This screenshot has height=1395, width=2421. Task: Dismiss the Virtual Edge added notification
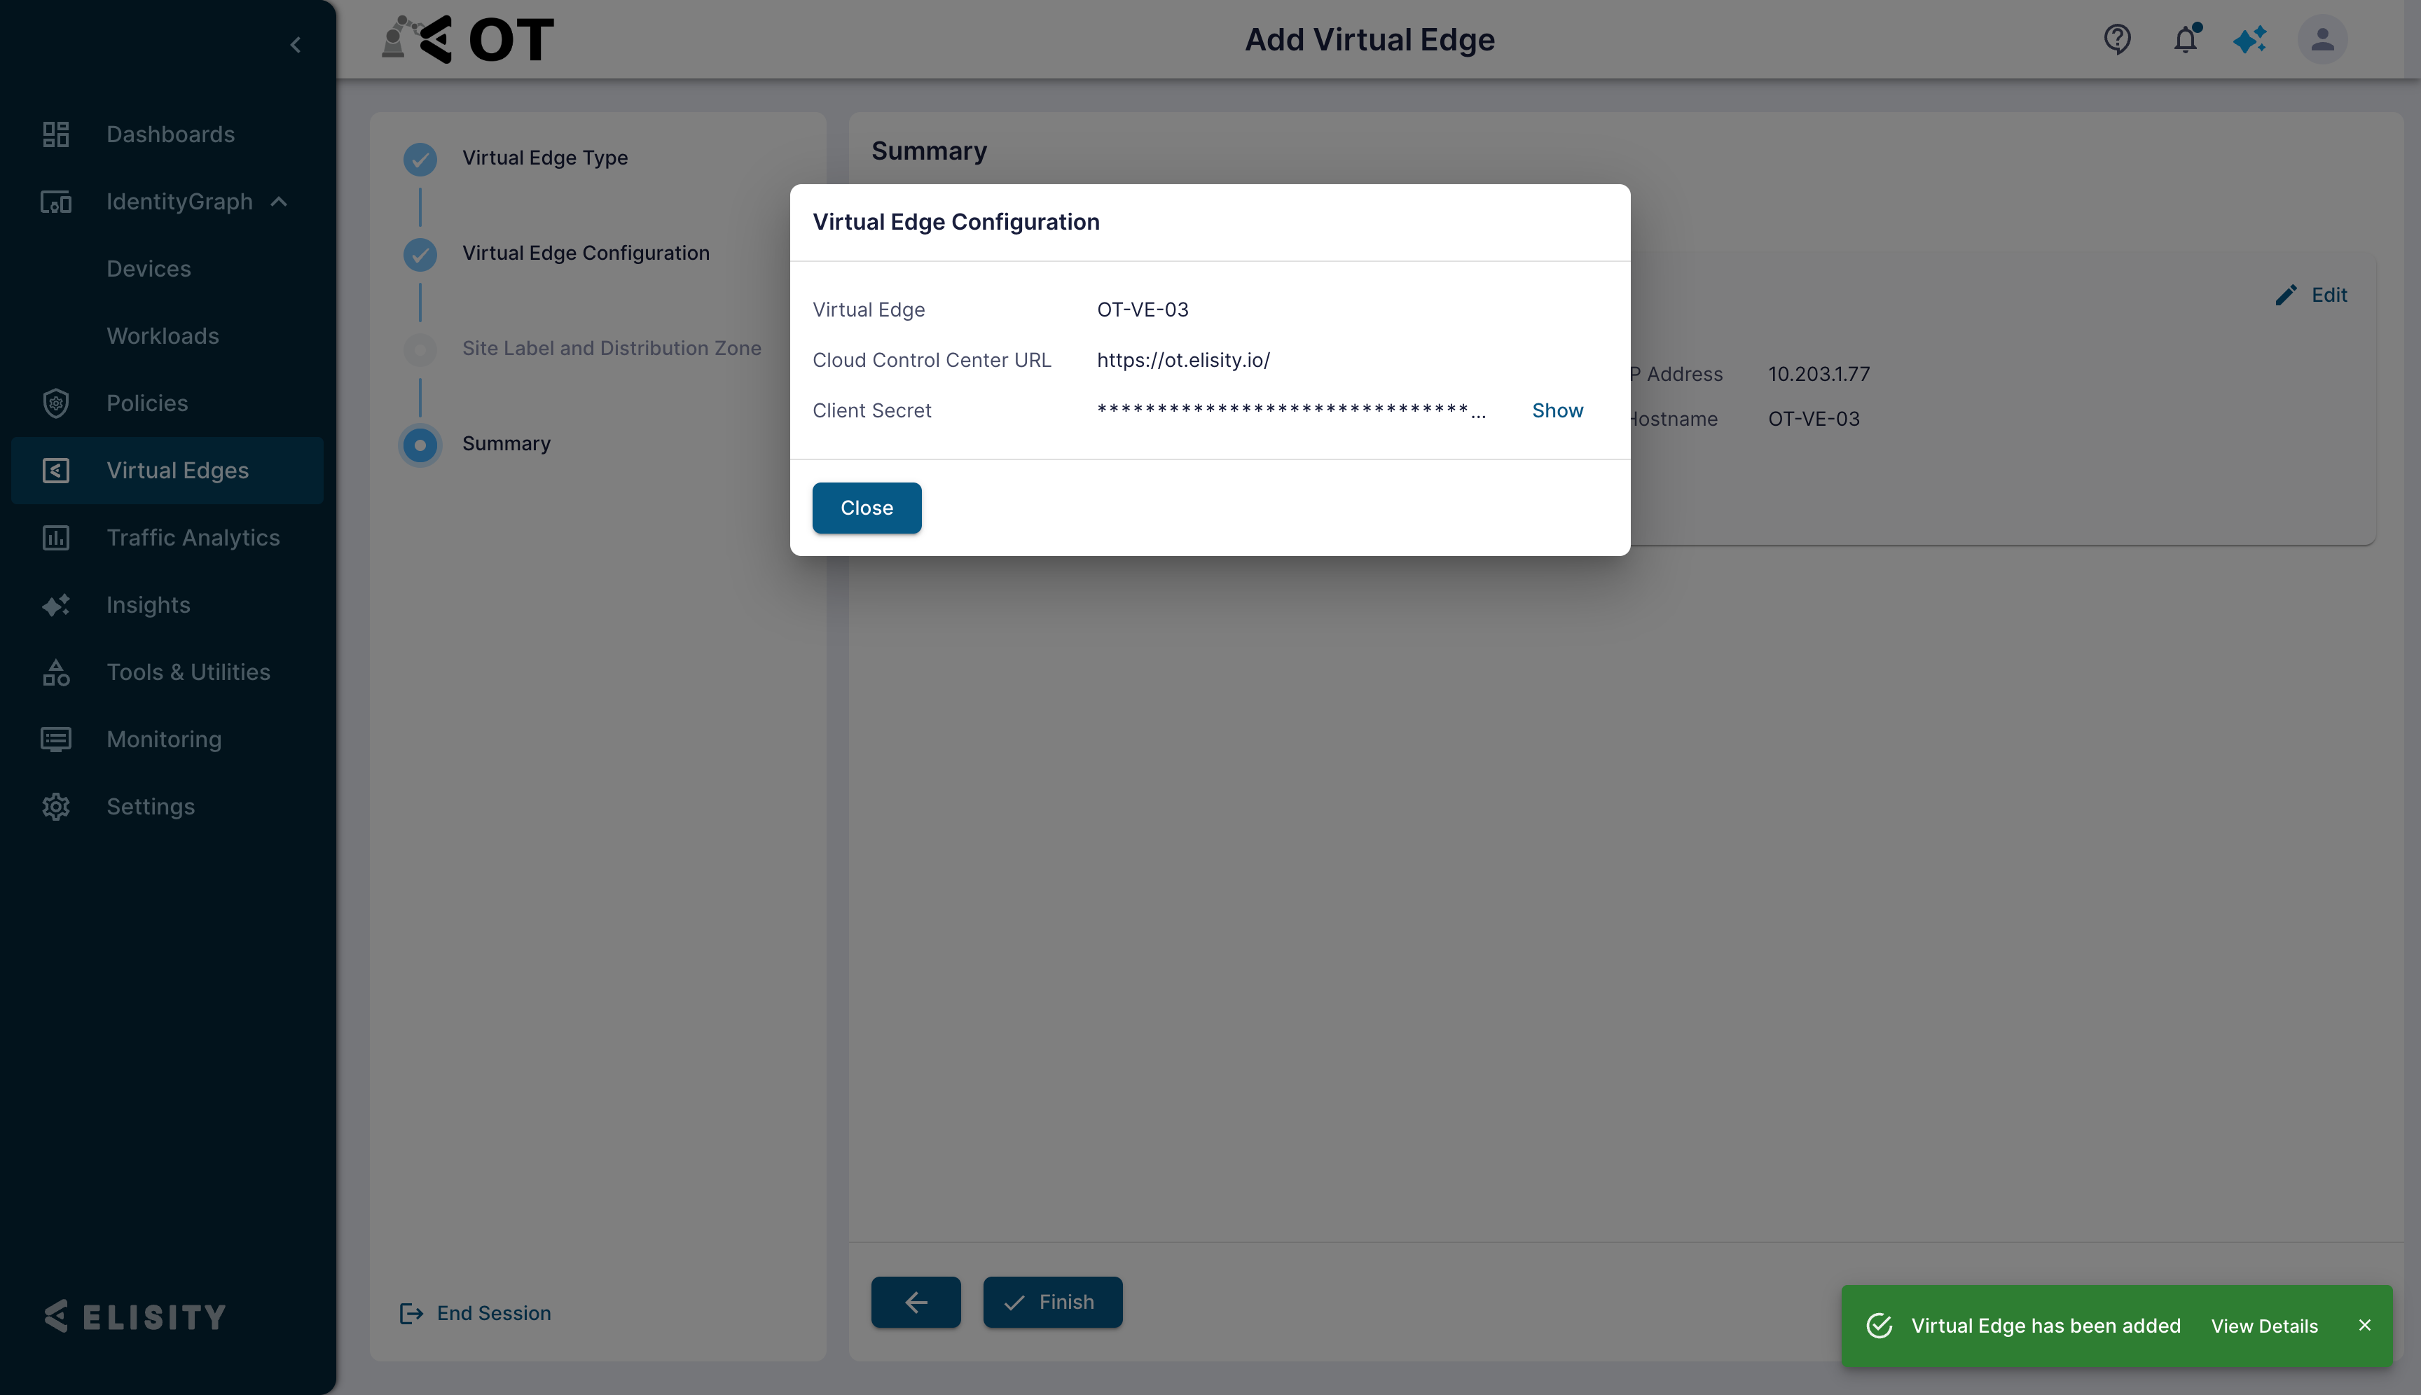[2364, 1325]
